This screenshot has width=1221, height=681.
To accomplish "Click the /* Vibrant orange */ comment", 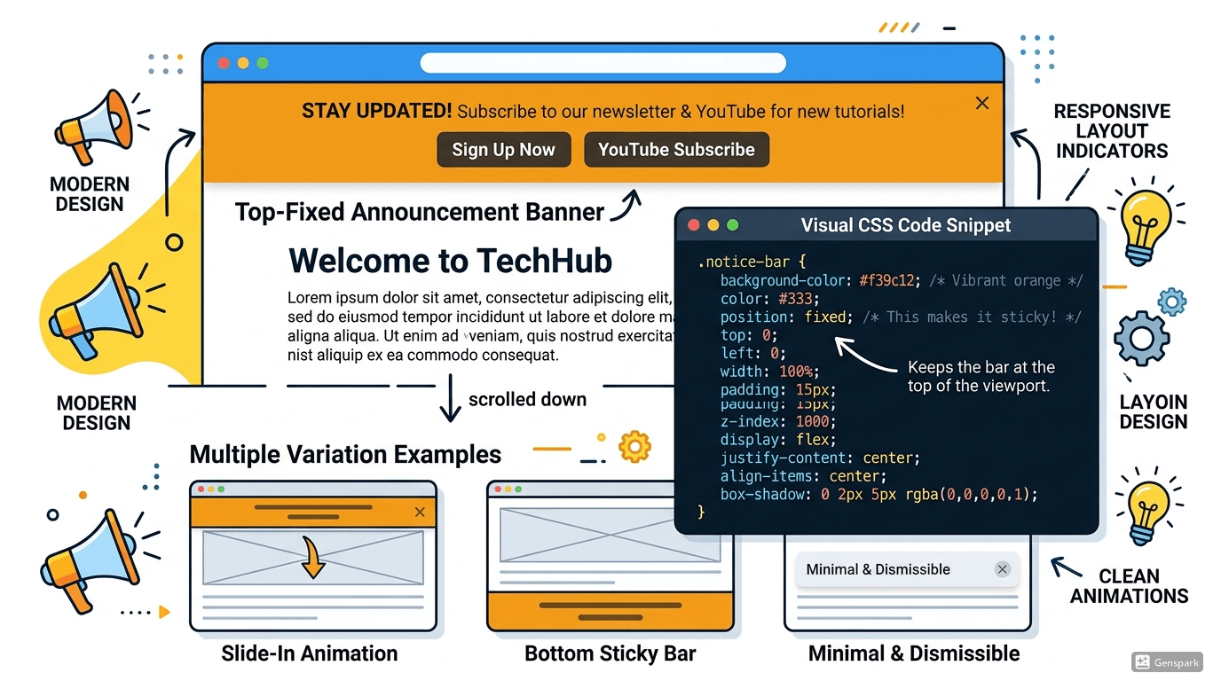I will pyautogui.click(x=1006, y=280).
